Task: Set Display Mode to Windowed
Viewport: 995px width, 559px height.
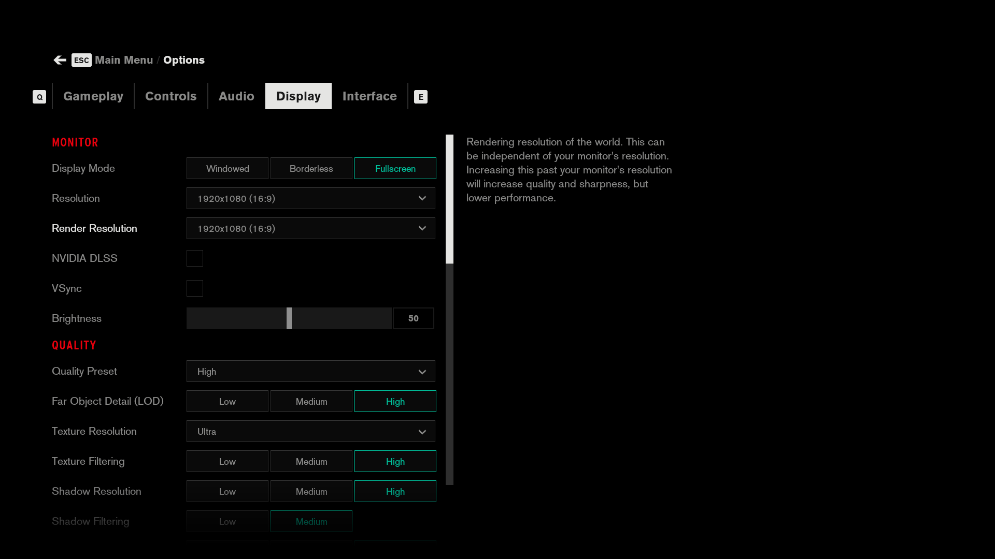Action: (227, 169)
